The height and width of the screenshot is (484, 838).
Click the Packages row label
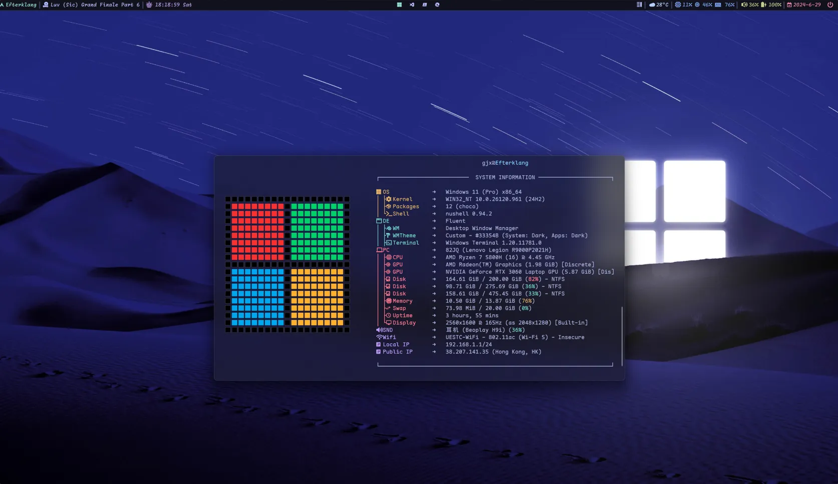406,206
